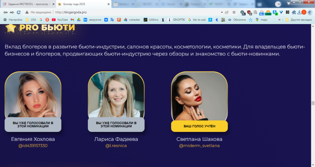Image resolution: width=315 pixels, height=167 pixels.
Task: Open the Другие закладки folder
Action: click(x=299, y=20)
